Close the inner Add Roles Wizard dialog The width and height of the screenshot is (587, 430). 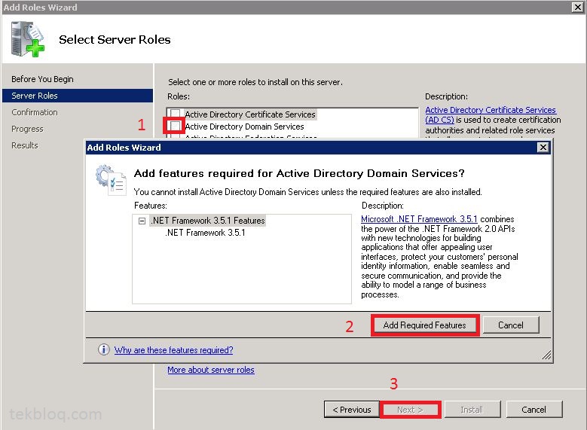click(x=543, y=147)
